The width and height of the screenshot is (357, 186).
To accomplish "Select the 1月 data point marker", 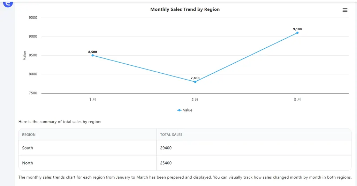I will pos(93,55).
